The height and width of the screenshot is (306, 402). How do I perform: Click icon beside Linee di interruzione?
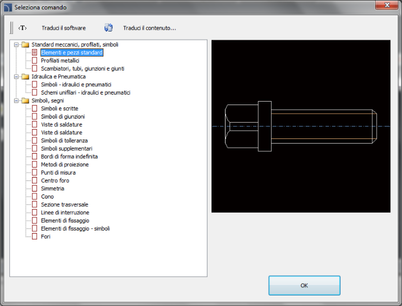tap(34, 213)
